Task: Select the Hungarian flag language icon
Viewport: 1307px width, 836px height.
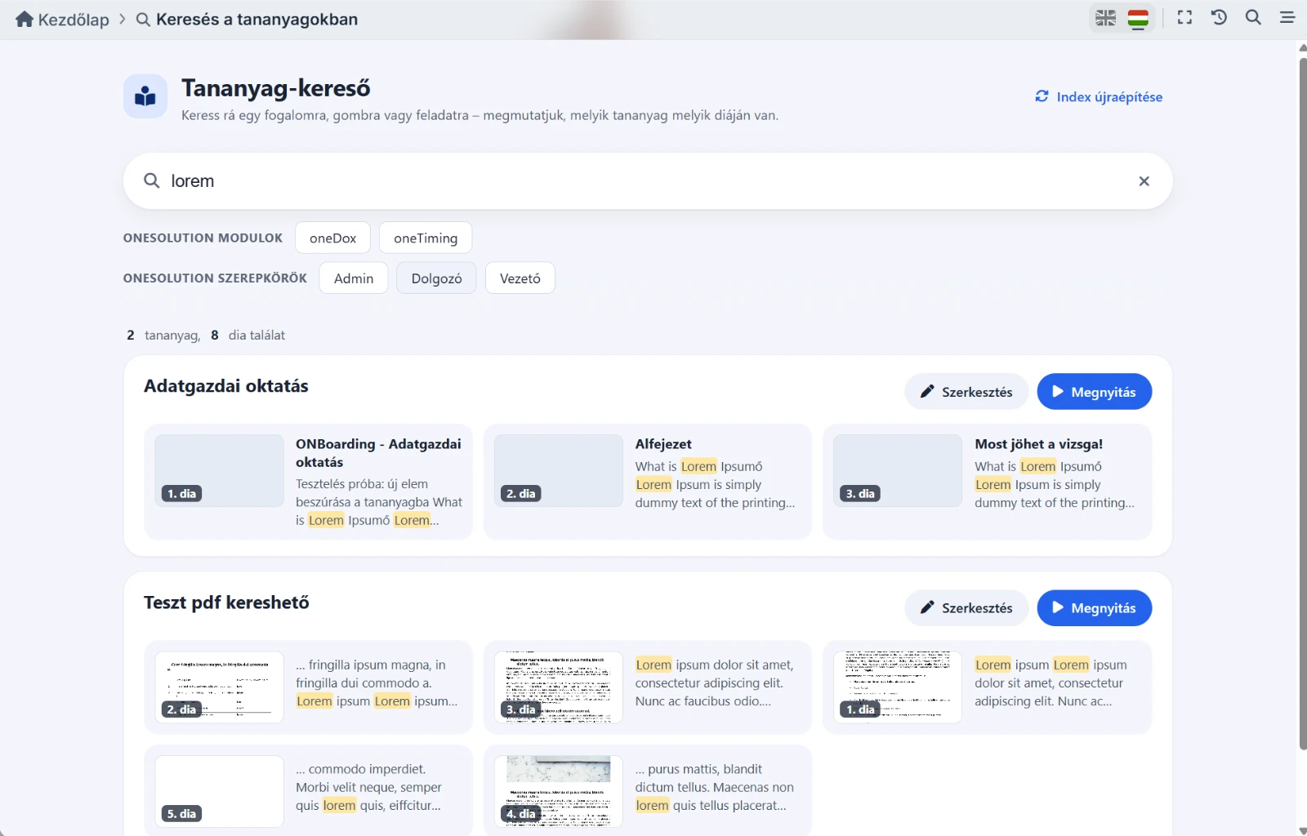Action: [1138, 18]
